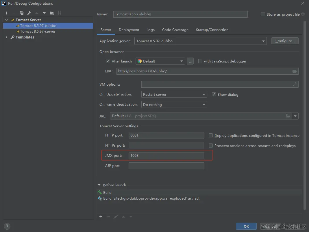Create a new folder for configurations

(x=52, y=13)
